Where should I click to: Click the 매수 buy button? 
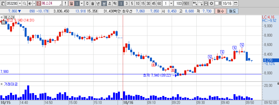pyautogui.click(x=220, y=11)
